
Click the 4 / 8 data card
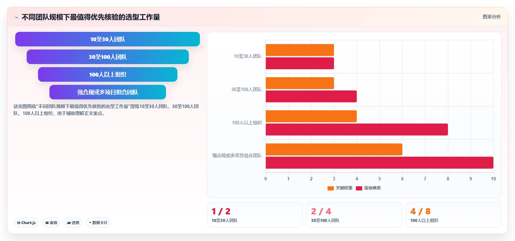click(453, 215)
